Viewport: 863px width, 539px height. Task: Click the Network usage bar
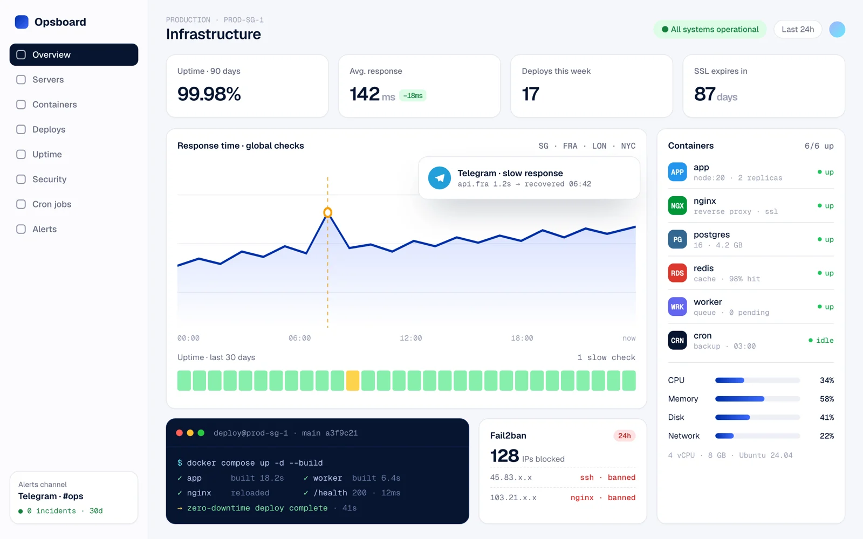click(x=757, y=436)
